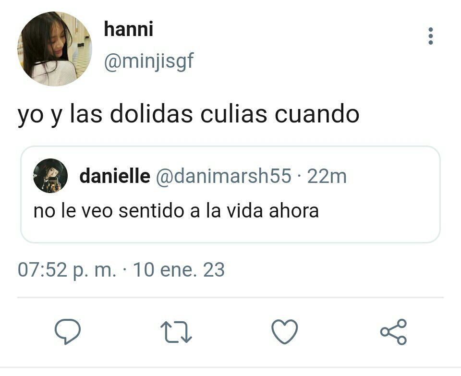Open hanni's display name
Image resolution: width=461 pixels, height=376 pixels.
coord(129,29)
